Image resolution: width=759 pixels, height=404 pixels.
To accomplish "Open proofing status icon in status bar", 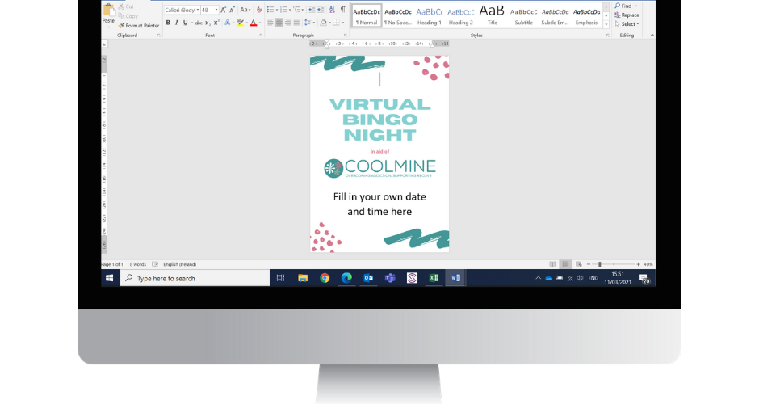I will pyautogui.click(x=155, y=264).
